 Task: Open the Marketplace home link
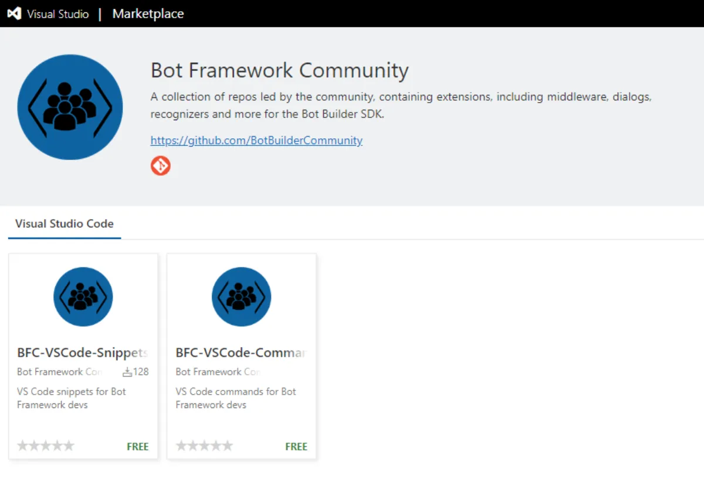click(x=148, y=13)
